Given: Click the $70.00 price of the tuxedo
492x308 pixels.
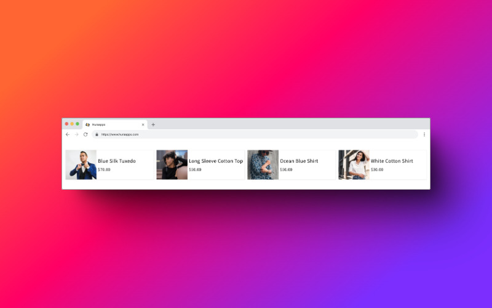Looking at the screenshot, I should tap(104, 169).
